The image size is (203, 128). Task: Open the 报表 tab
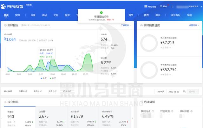coord(158,15)
